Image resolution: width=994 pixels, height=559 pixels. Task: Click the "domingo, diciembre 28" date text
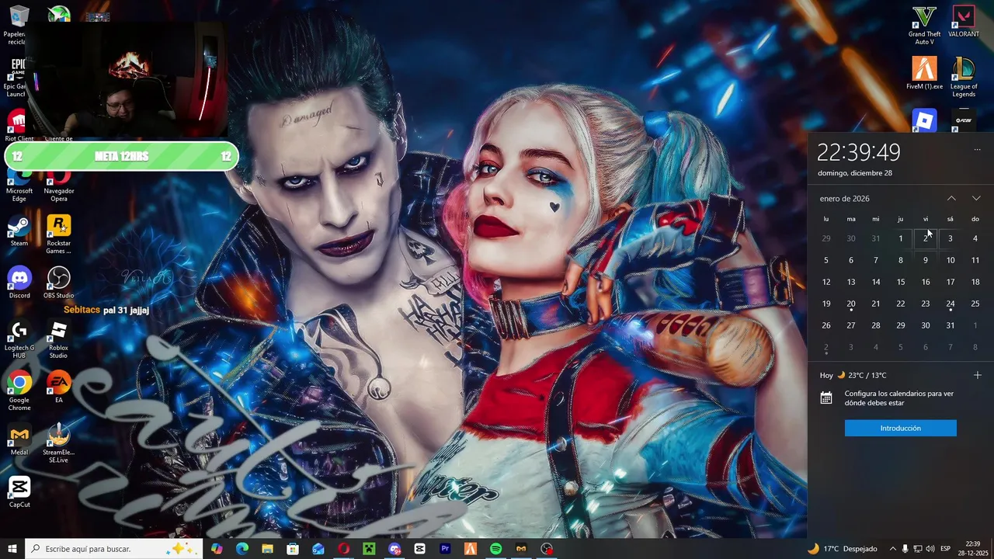tap(854, 173)
